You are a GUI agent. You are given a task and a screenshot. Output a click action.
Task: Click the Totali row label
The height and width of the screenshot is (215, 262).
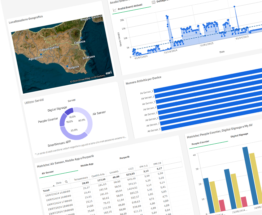(46, 191)
